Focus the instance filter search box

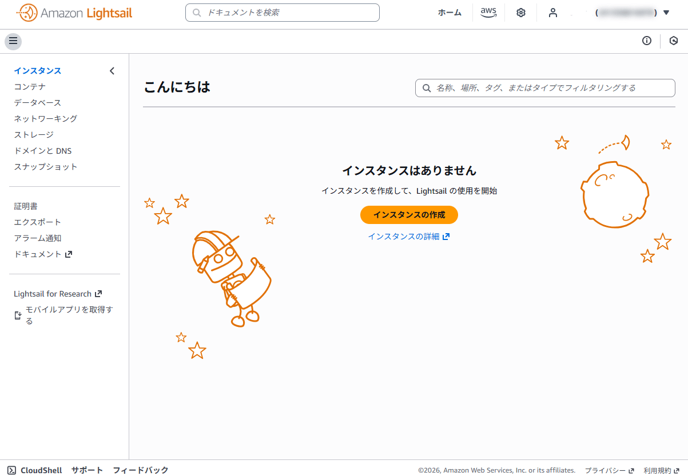click(x=545, y=88)
